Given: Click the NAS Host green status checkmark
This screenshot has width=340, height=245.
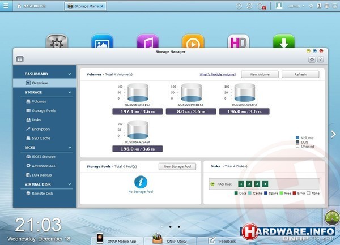Looking at the screenshot, I should [x=212, y=184].
